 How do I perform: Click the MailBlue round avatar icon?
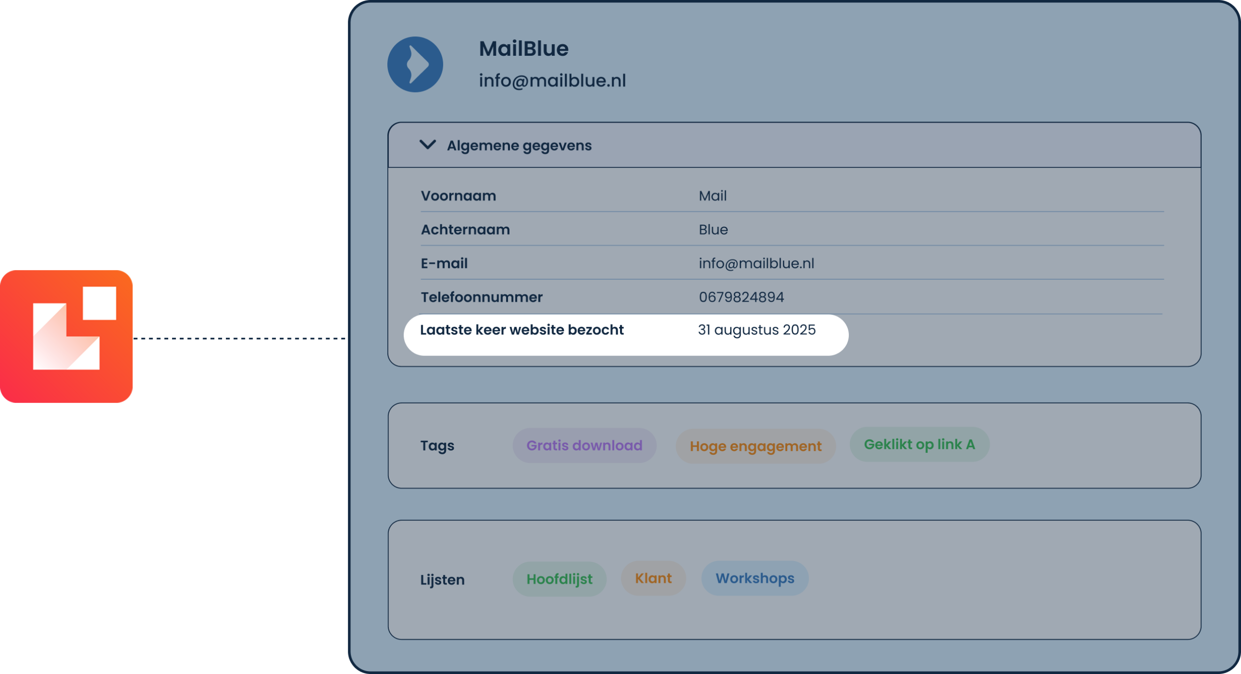415,64
